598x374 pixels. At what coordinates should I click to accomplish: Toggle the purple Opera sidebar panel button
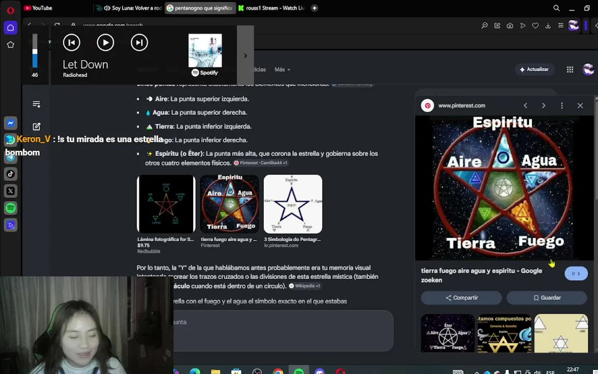586,25
